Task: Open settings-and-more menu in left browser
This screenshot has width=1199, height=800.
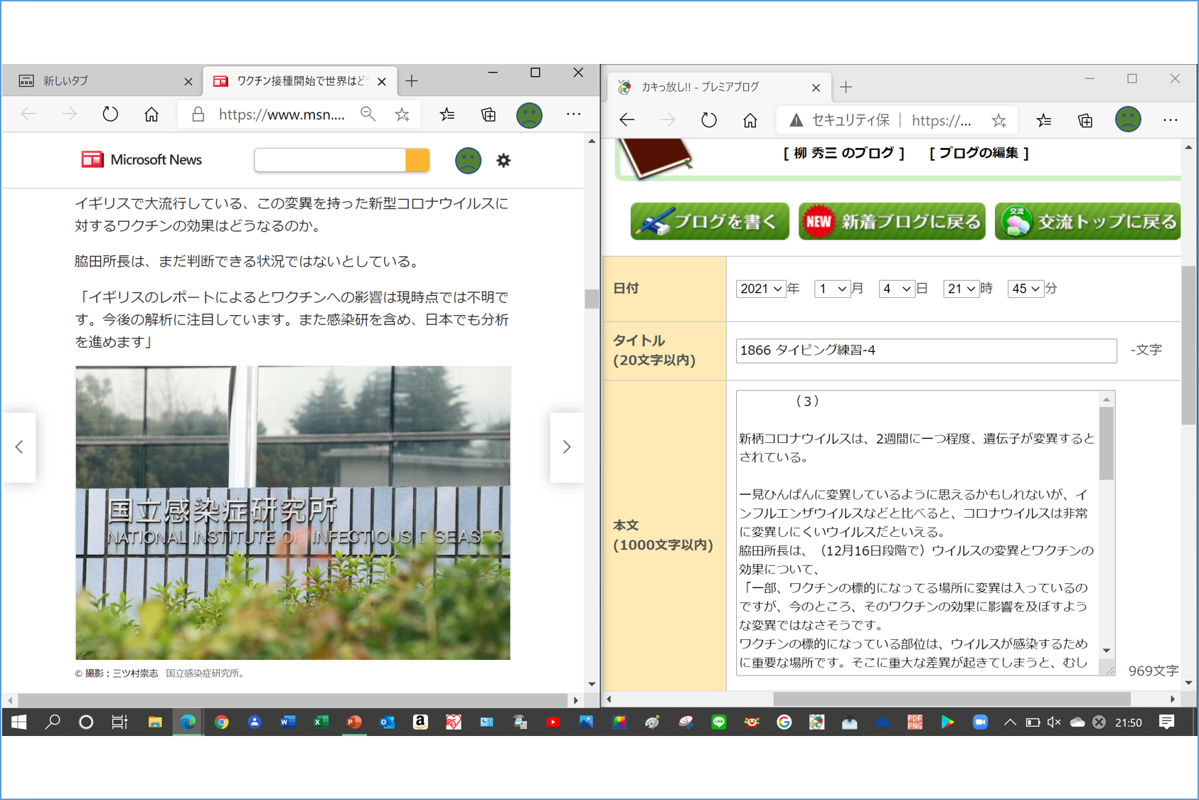Action: coord(573,114)
